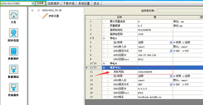Click the gray status circle of DATA-6311_V0.29
Image resolution: width=203 pixels, height=105 pixels.
click(x=39, y=10)
